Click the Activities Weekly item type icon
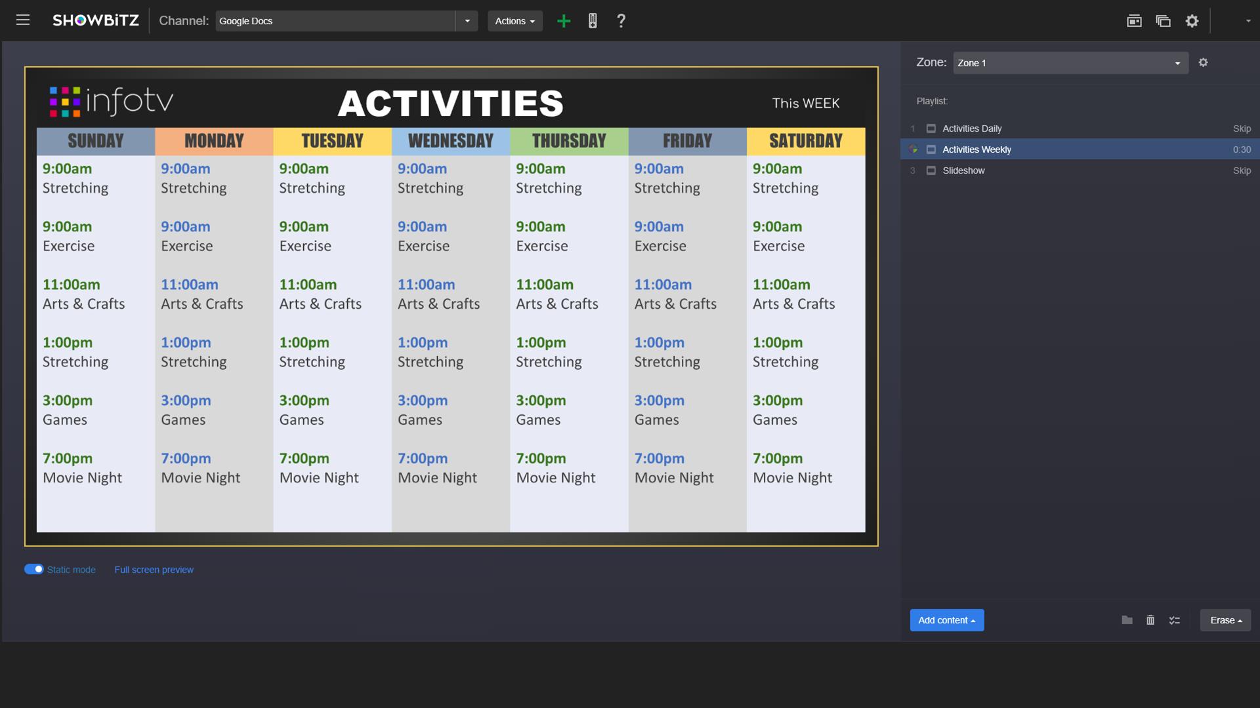 click(x=931, y=149)
